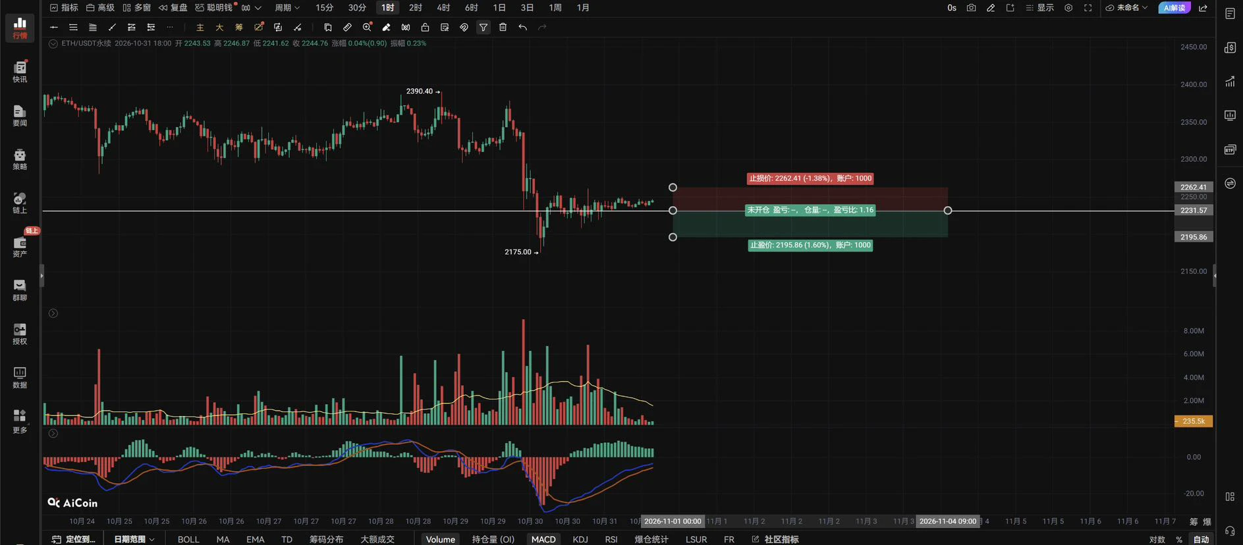Click the trash icon to delete drawings

(x=503, y=27)
